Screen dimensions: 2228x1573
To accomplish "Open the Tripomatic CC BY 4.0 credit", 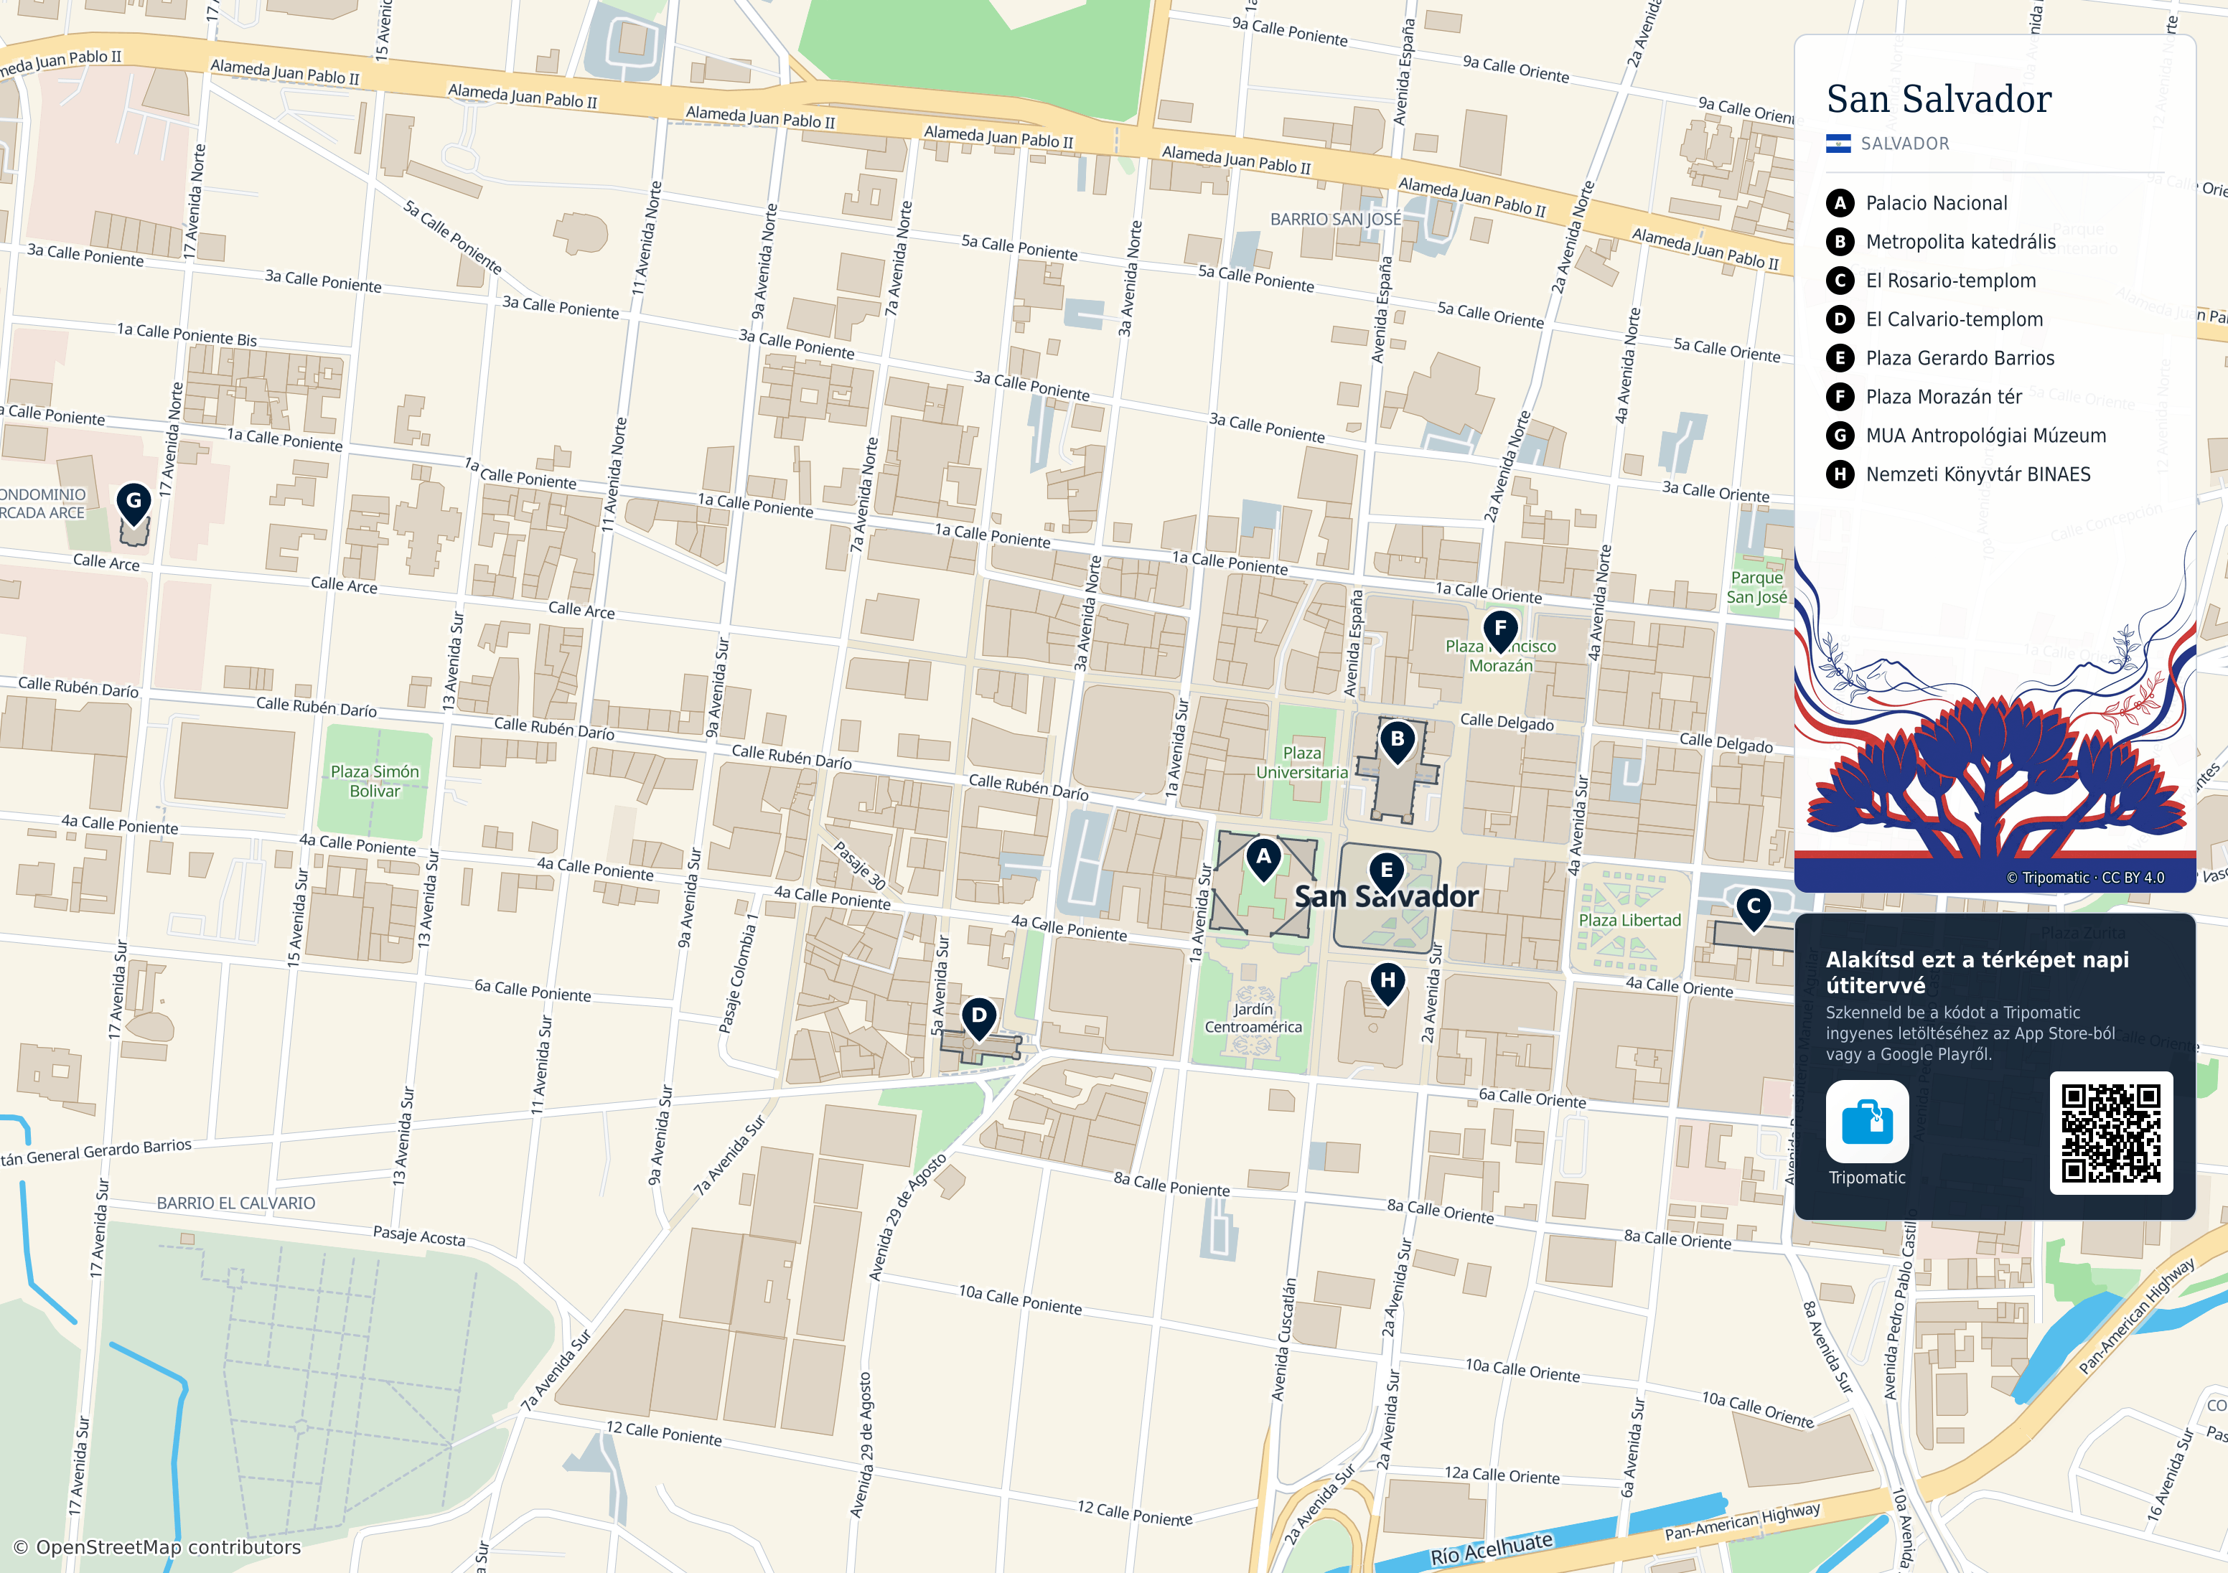I will [x=2085, y=877].
